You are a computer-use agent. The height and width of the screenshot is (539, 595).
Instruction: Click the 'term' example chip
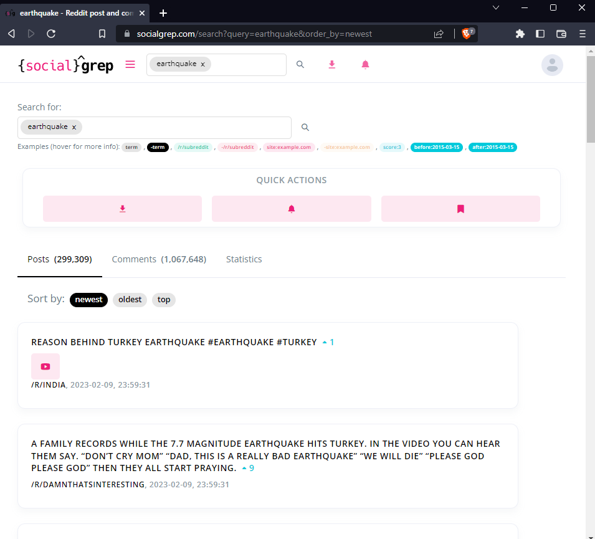pos(131,147)
